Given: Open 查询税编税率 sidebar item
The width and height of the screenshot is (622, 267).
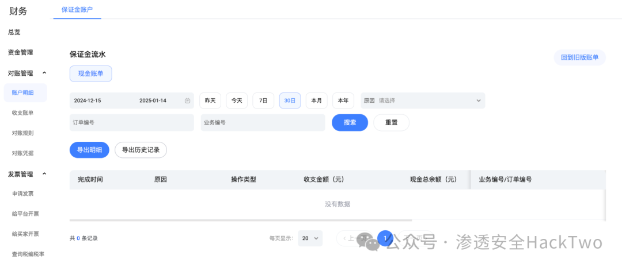Looking at the screenshot, I should pos(28,254).
